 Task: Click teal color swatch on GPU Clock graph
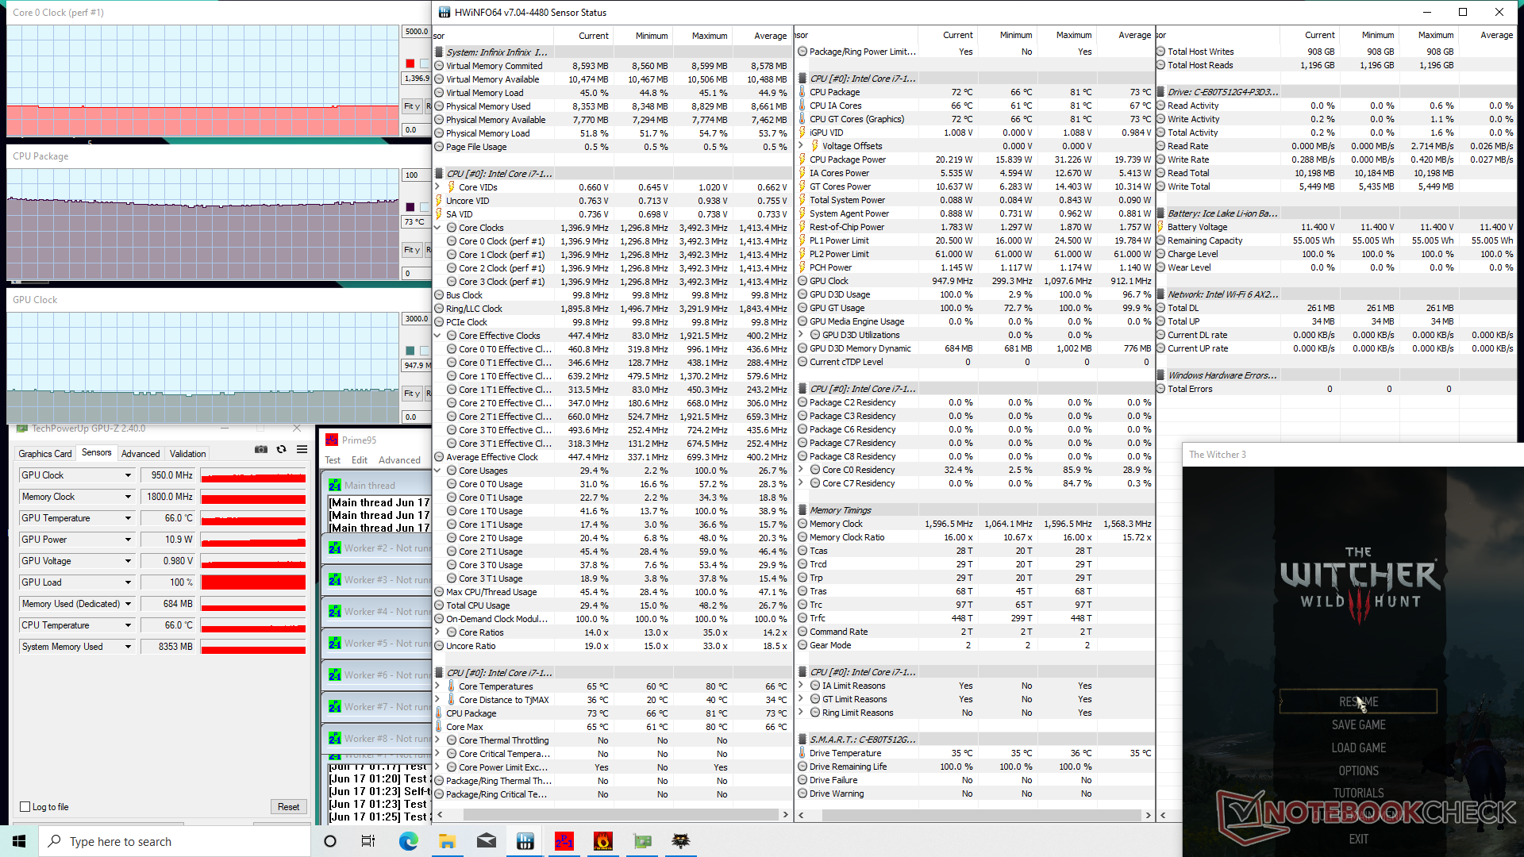[410, 351]
